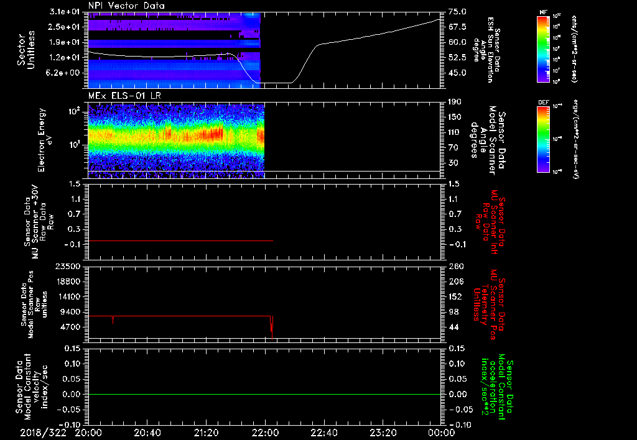Click the '150' scanner angle tick label
The image size is (637, 440).
(455, 117)
